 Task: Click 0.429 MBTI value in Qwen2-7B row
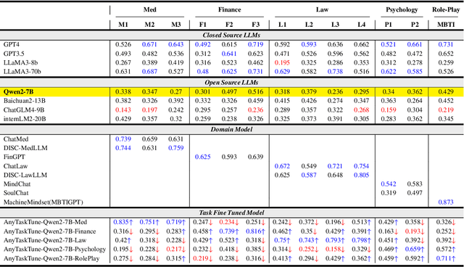[446, 91]
